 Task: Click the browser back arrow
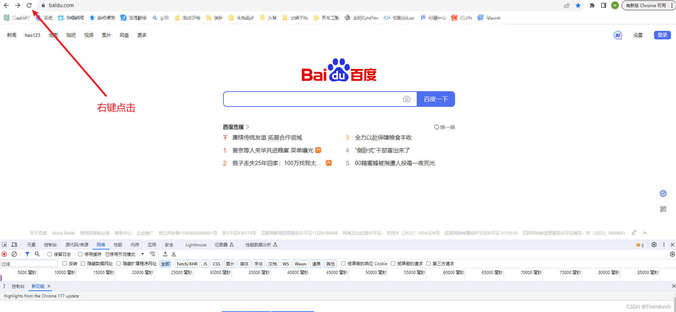point(6,5)
